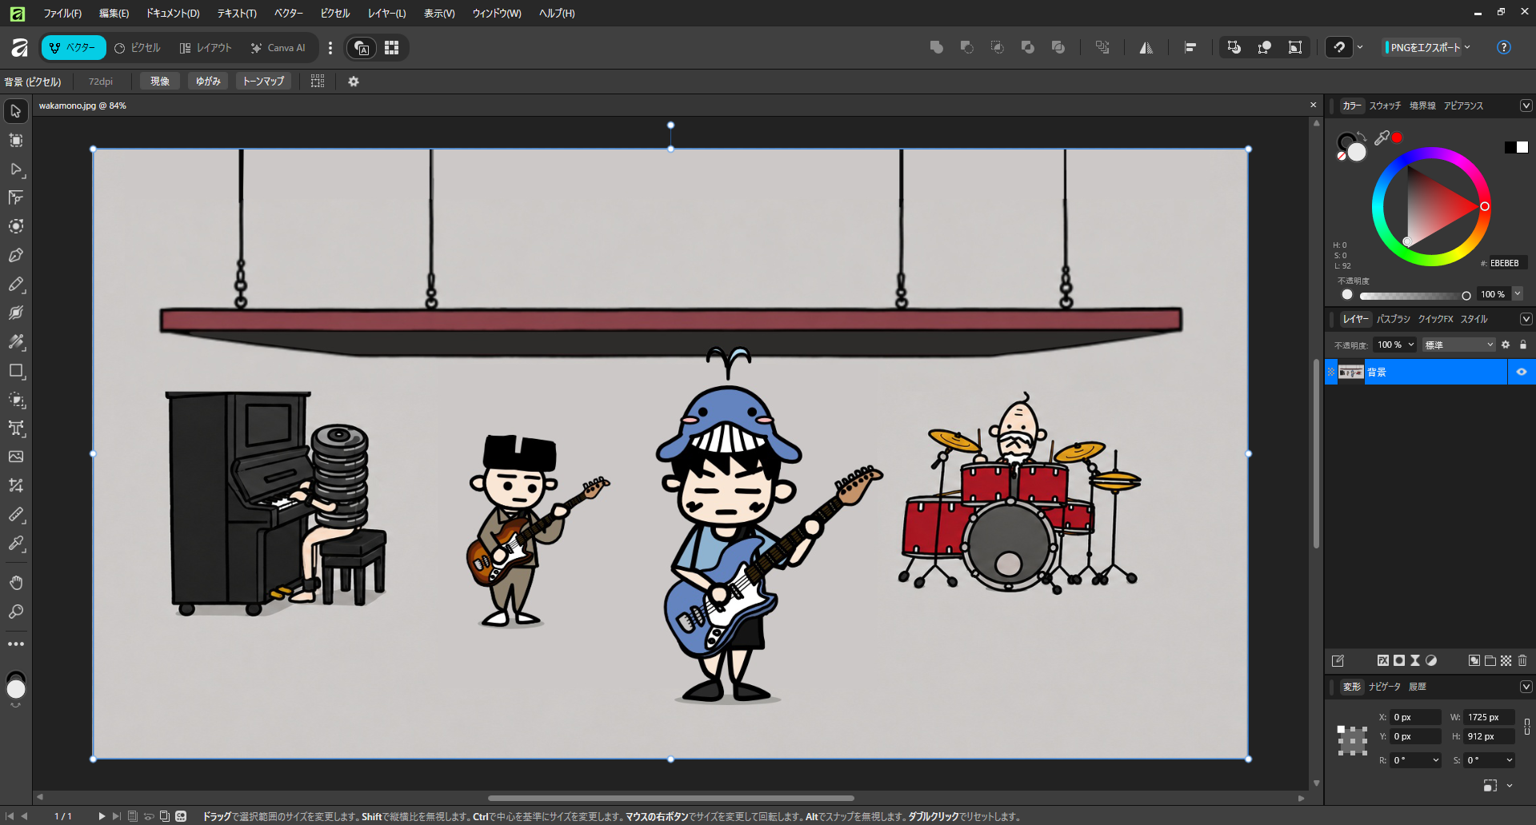Open the shear S value dropdown
The image size is (1536, 825).
(1510, 760)
